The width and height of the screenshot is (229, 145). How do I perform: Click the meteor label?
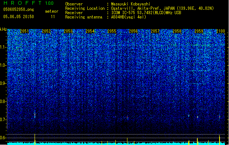(52, 11)
